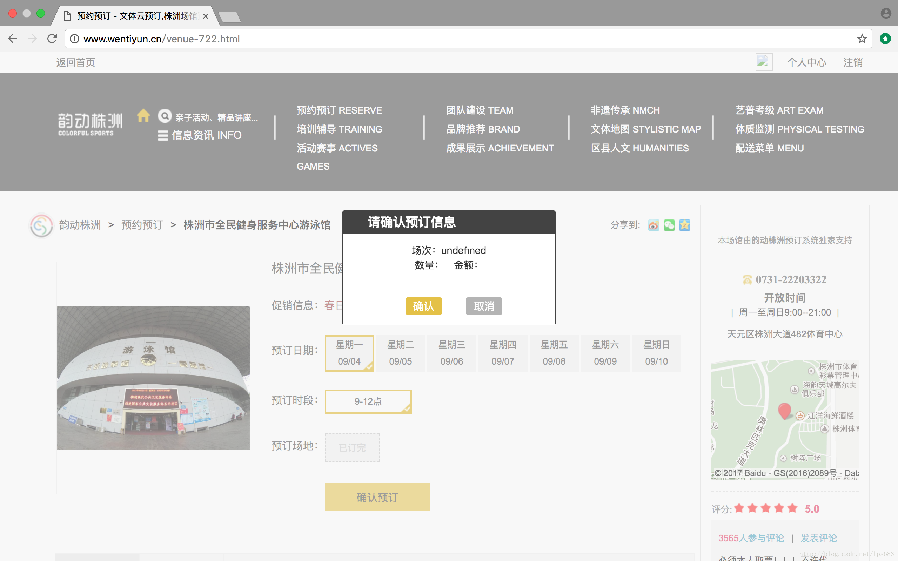Share via the Weibo icon
This screenshot has height=561, width=898.
point(654,225)
